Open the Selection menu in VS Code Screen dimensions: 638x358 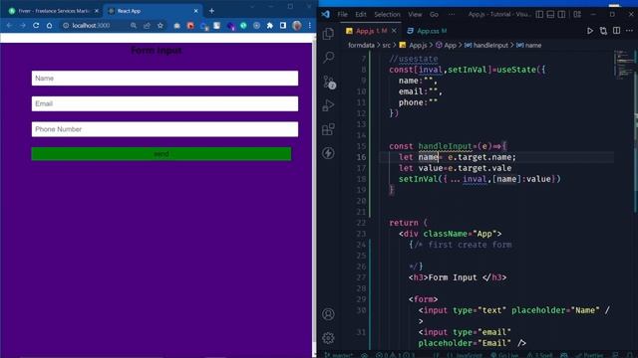tap(387, 15)
